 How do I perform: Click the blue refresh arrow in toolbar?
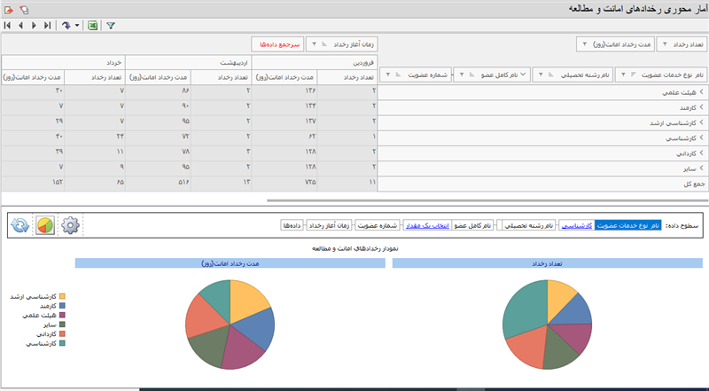point(66,26)
